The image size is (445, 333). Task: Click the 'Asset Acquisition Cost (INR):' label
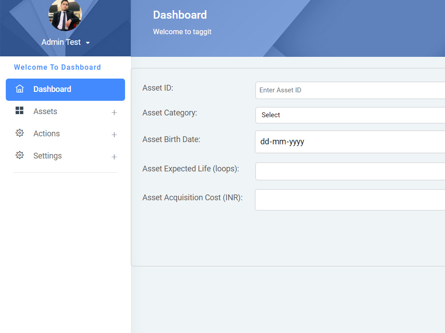pyautogui.click(x=192, y=198)
